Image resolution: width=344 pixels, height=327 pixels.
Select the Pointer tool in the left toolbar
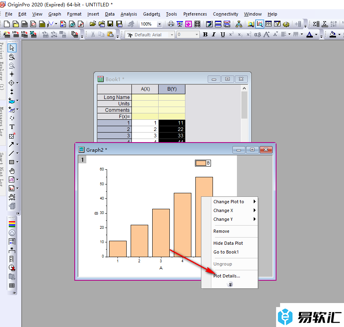(12, 48)
